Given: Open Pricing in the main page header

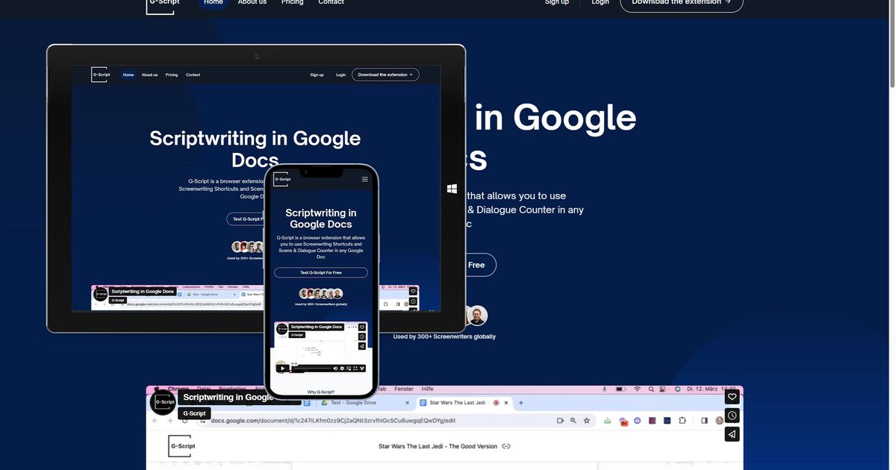Looking at the screenshot, I should pyautogui.click(x=292, y=2).
